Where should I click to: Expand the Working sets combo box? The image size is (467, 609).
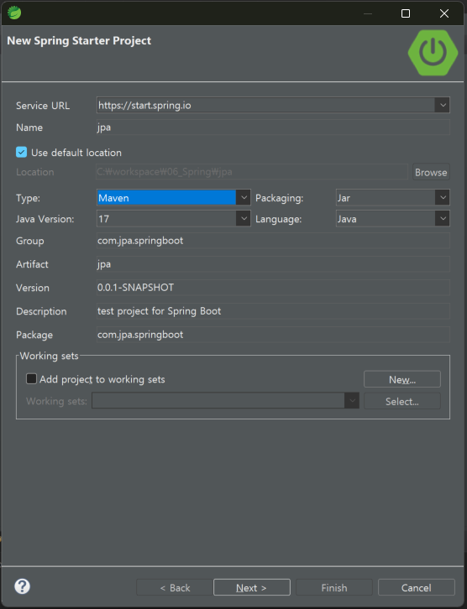click(x=225, y=400)
